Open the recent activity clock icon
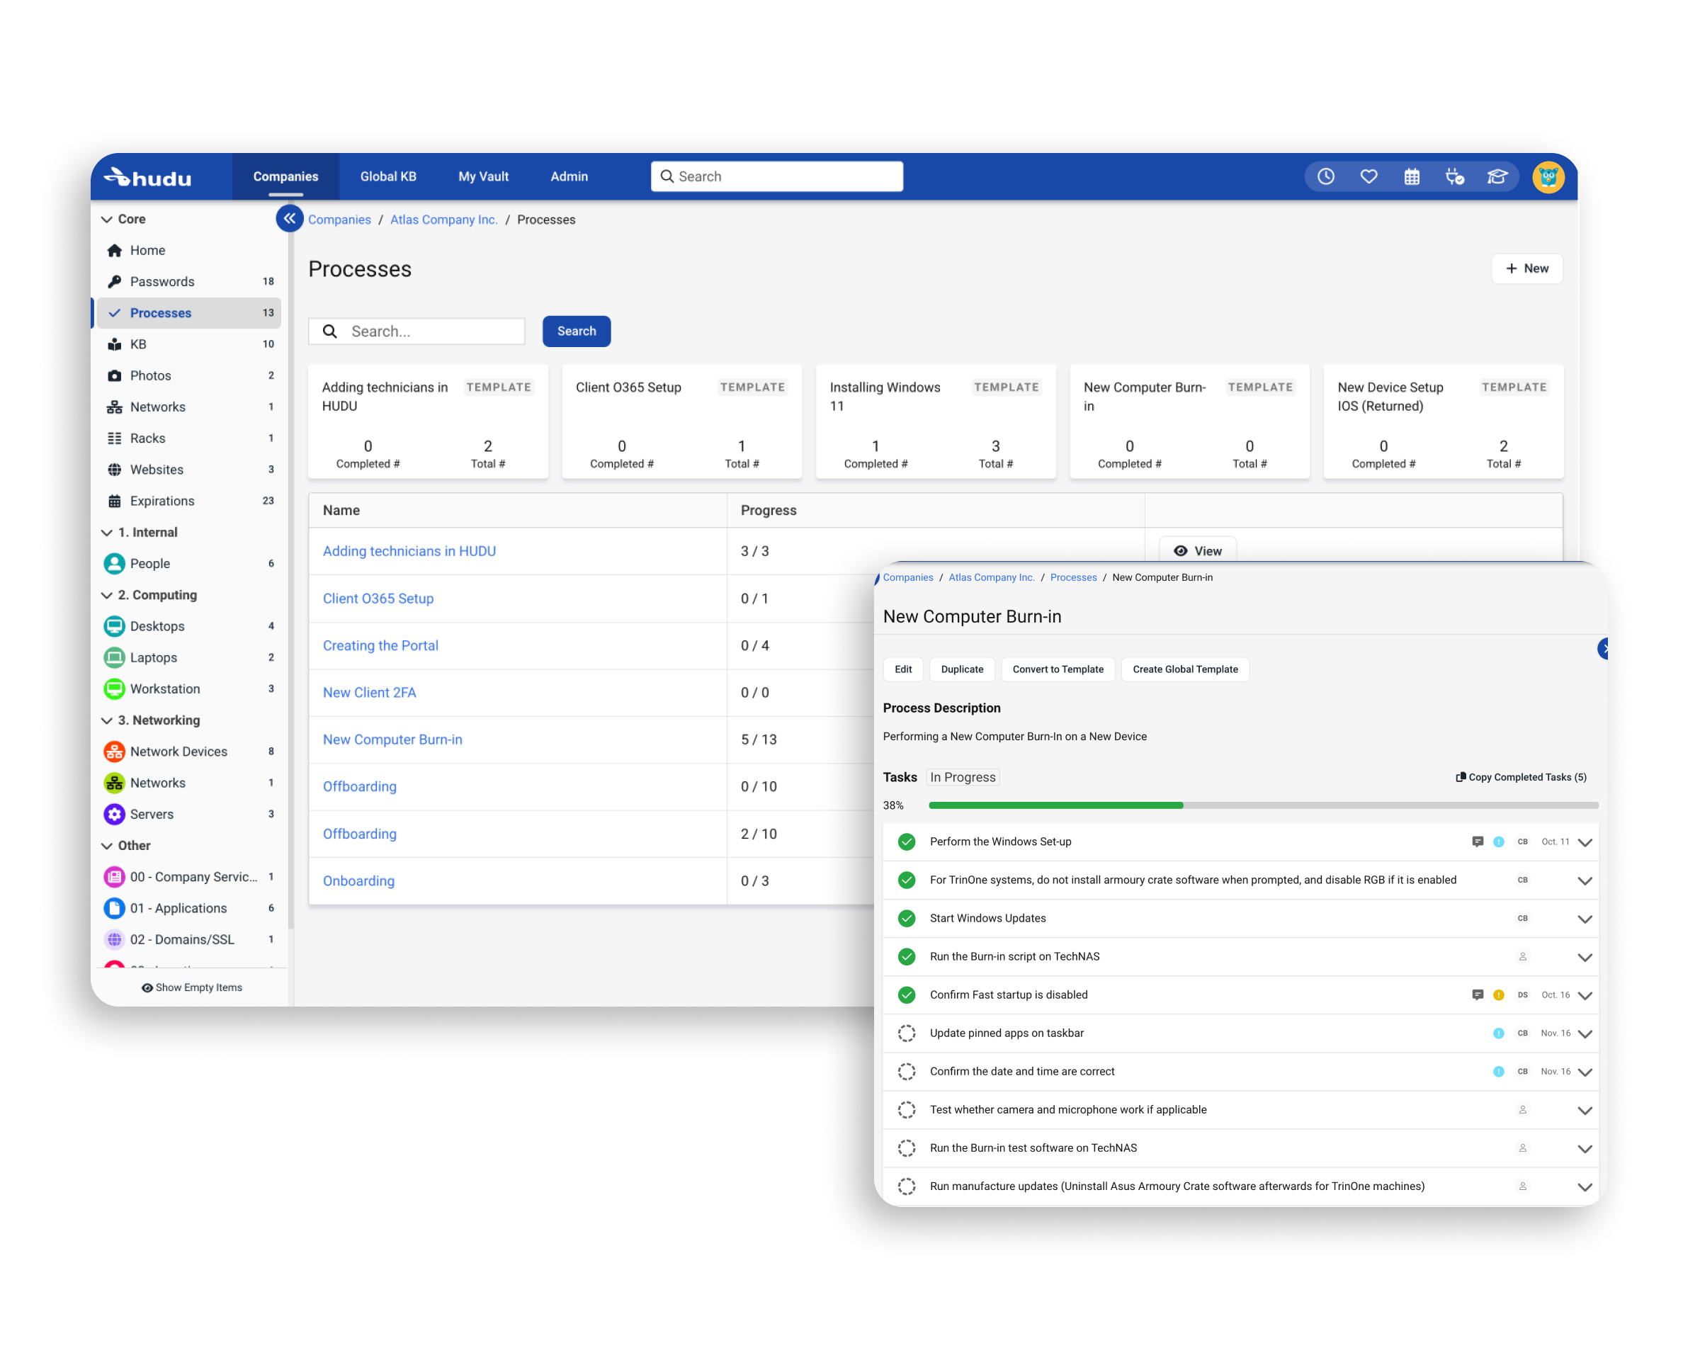Image resolution: width=1700 pixels, height=1360 pixels. [1325, 176]
